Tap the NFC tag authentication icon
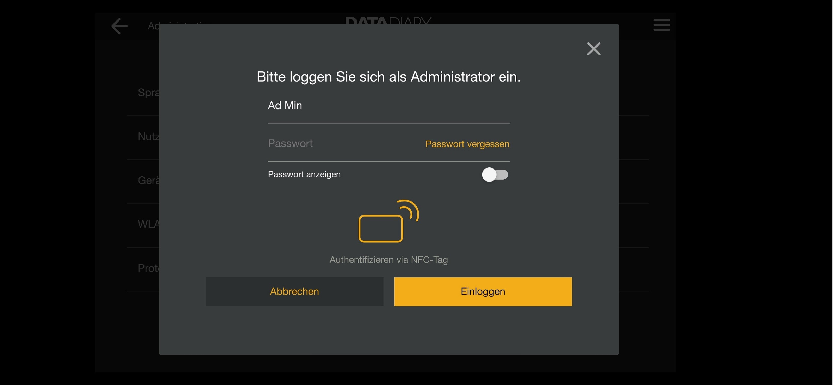Screen dimensions: 833x385 (x=388, y=221)
